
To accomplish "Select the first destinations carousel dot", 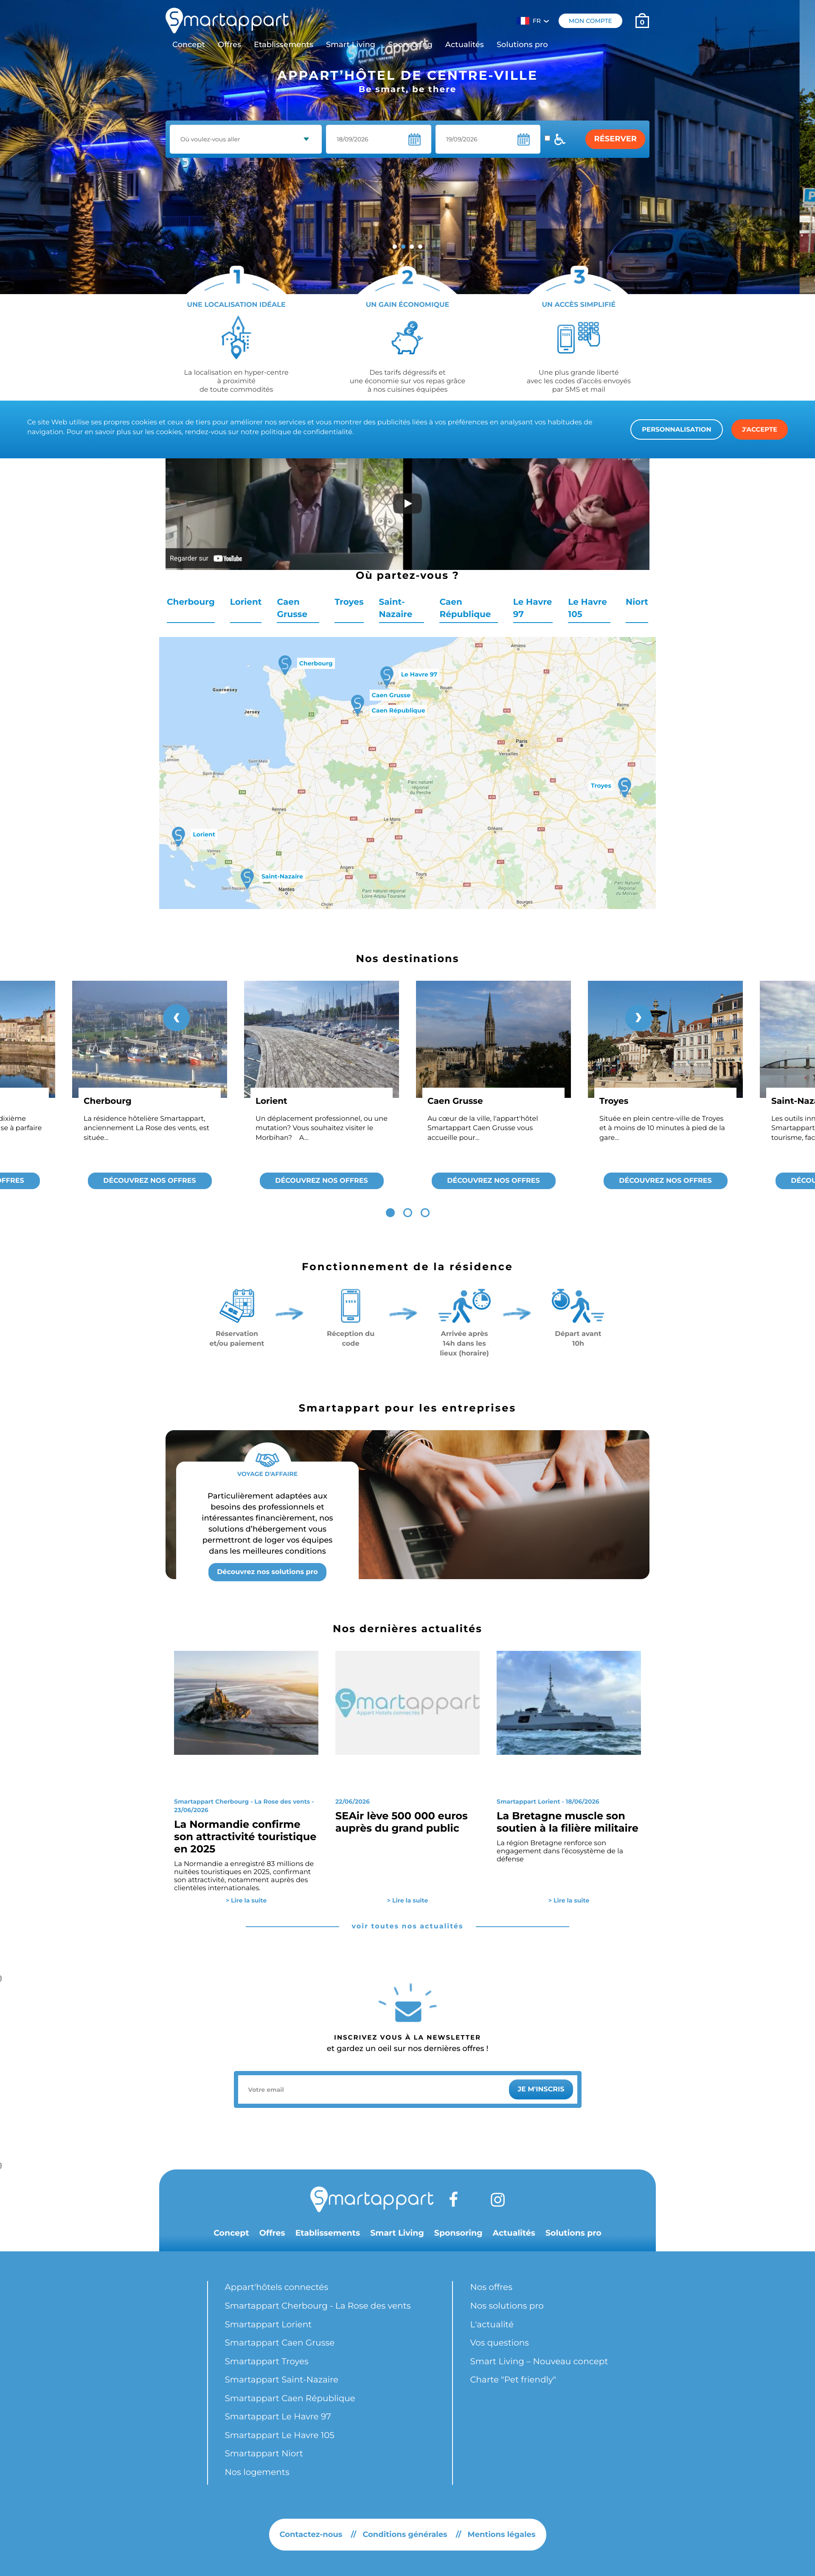I will pos(390,1212).
